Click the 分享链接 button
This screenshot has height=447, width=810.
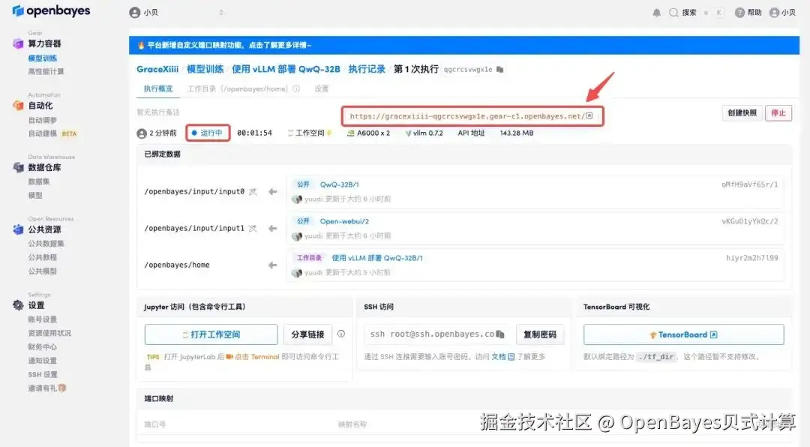307,334
